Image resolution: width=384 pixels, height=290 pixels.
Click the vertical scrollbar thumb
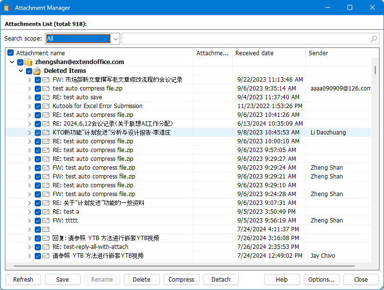(375, 70)
